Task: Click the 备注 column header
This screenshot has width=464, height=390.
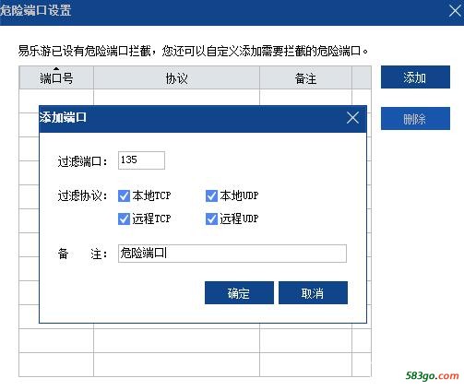Action: click(305, 78)
